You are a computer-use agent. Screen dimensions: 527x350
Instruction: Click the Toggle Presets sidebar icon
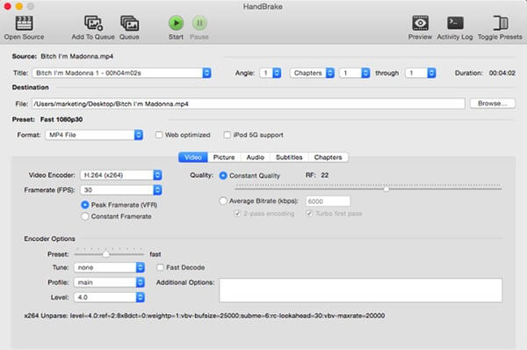[500, 23]
